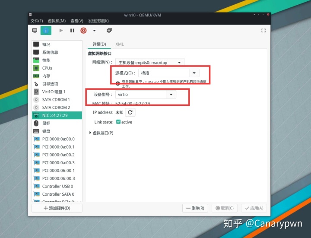311x238 pixels.
Task: Open 引导选项 boot options
Action: click(57, 84)
